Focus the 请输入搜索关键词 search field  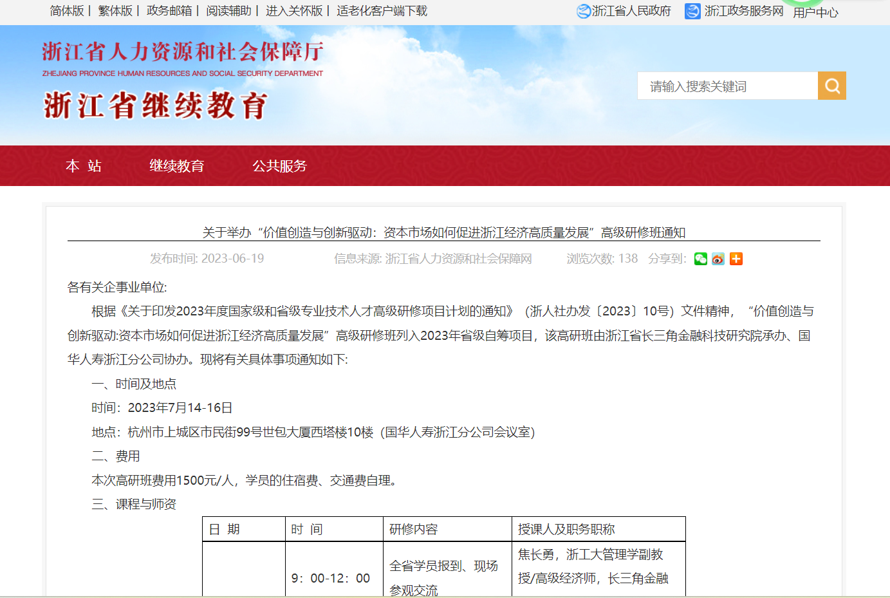[x=727, y=86]
